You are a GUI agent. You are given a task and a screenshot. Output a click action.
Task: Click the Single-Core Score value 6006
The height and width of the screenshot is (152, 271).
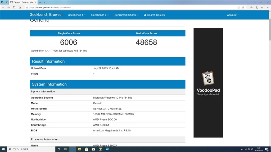tap(69, 42)
